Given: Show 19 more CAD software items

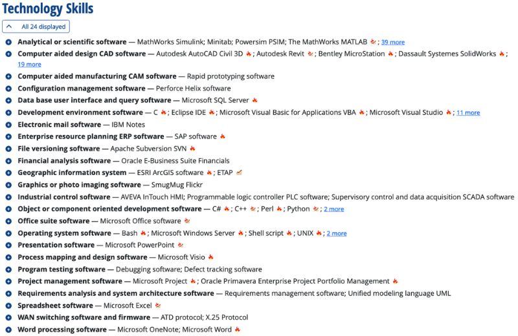Looking at the screenshot, I should [29, 64].
